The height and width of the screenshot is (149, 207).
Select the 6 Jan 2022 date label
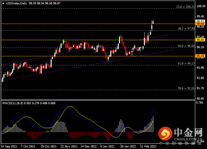pos(107,147)
